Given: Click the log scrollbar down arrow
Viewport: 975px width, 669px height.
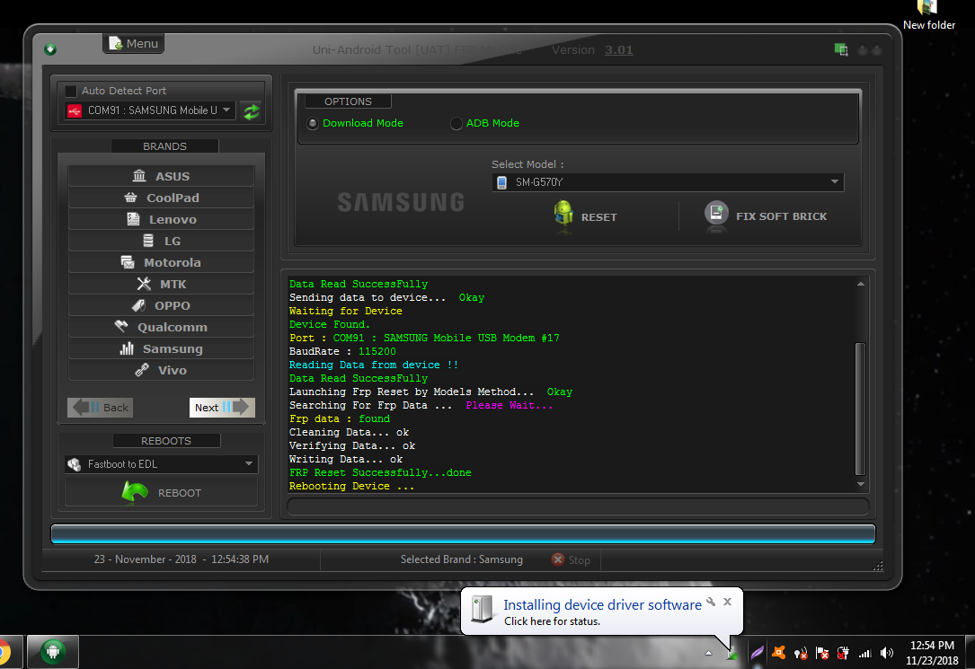Looking at the screenshot, I should click(x=861, y=484).
